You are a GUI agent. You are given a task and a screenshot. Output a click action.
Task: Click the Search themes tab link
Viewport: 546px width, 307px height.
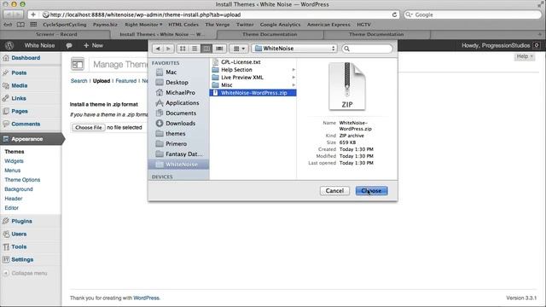78,81
